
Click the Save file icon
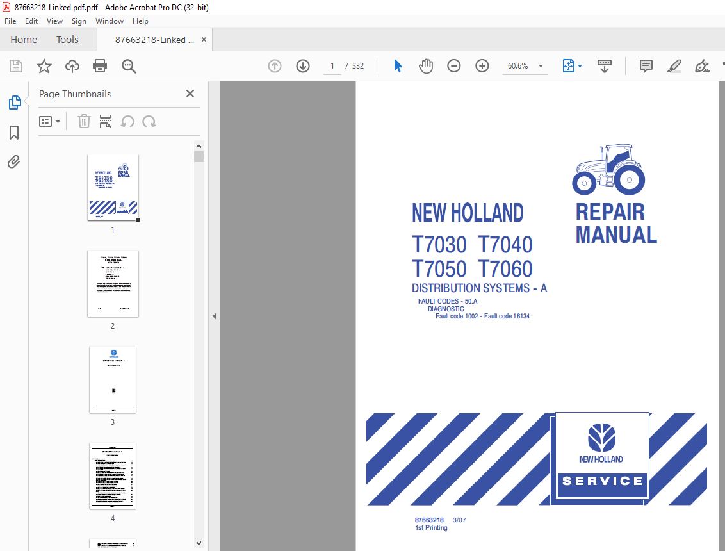16,66
